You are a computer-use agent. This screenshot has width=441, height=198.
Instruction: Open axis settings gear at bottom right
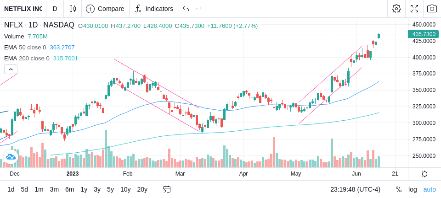point(424,174)
